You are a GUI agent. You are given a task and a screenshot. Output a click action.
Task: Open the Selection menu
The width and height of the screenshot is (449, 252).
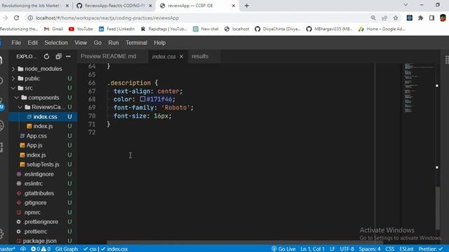56,43
